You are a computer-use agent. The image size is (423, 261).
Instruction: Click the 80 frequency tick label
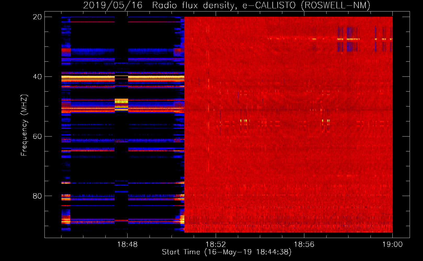point(37,196)
